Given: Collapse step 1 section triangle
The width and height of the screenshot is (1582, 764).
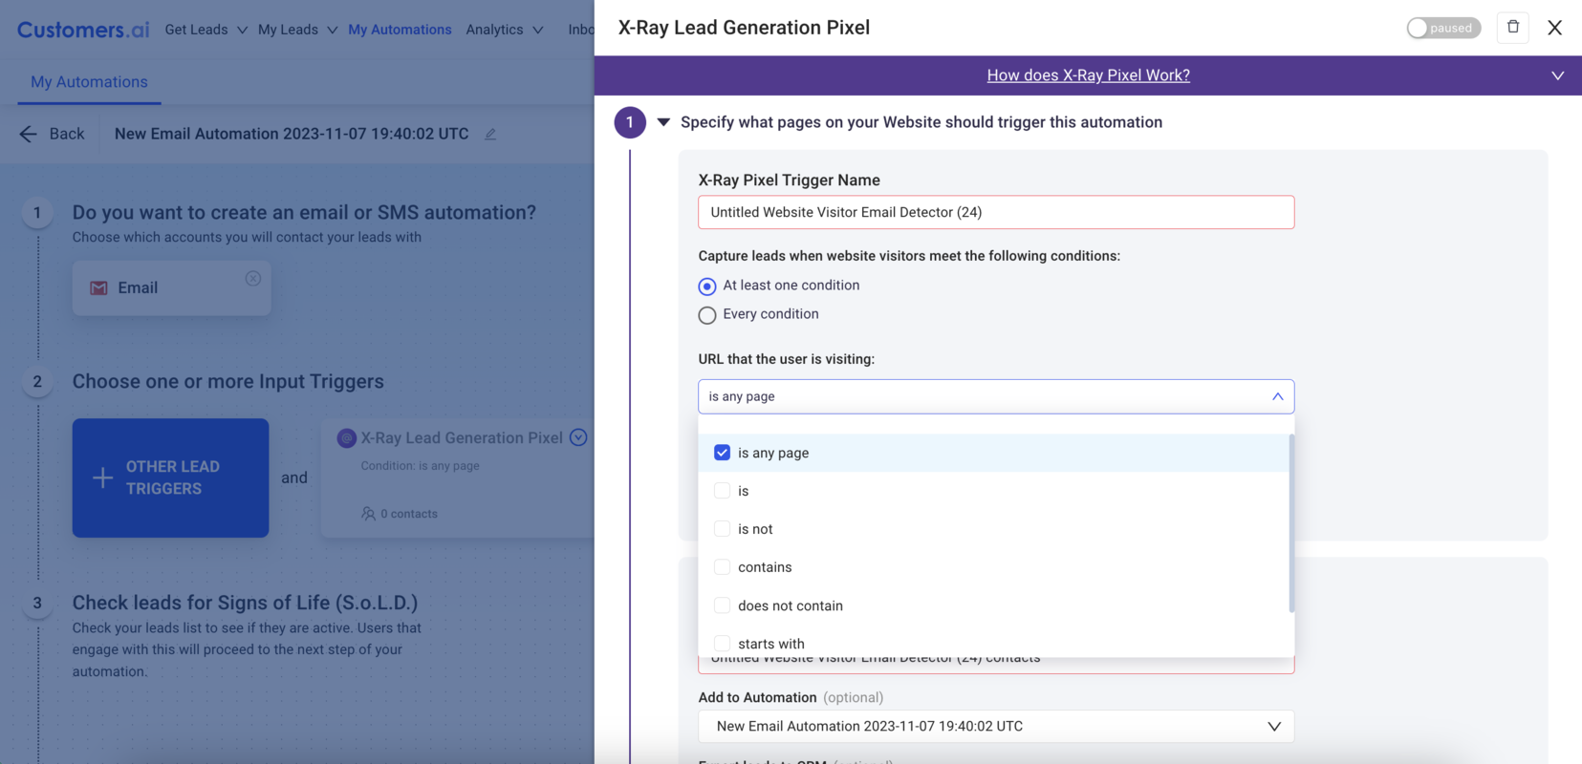Looking at the screenshot, I should (663, 122).
